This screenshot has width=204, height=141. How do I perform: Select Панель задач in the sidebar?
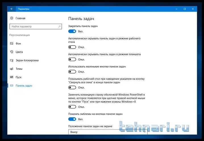click(24, 86)
